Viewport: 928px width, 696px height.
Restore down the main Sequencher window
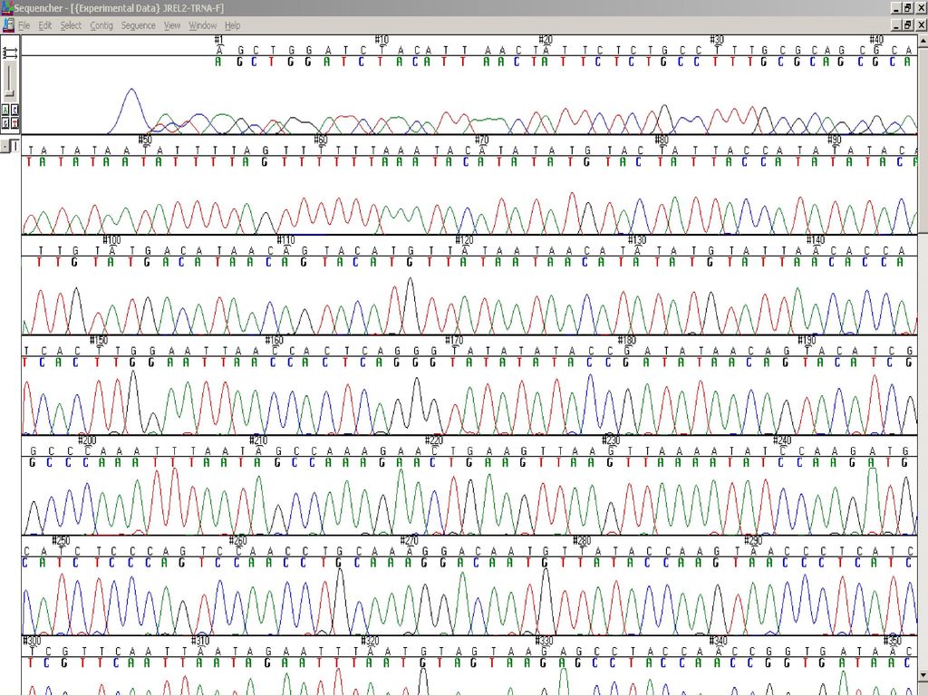(908, 7)
